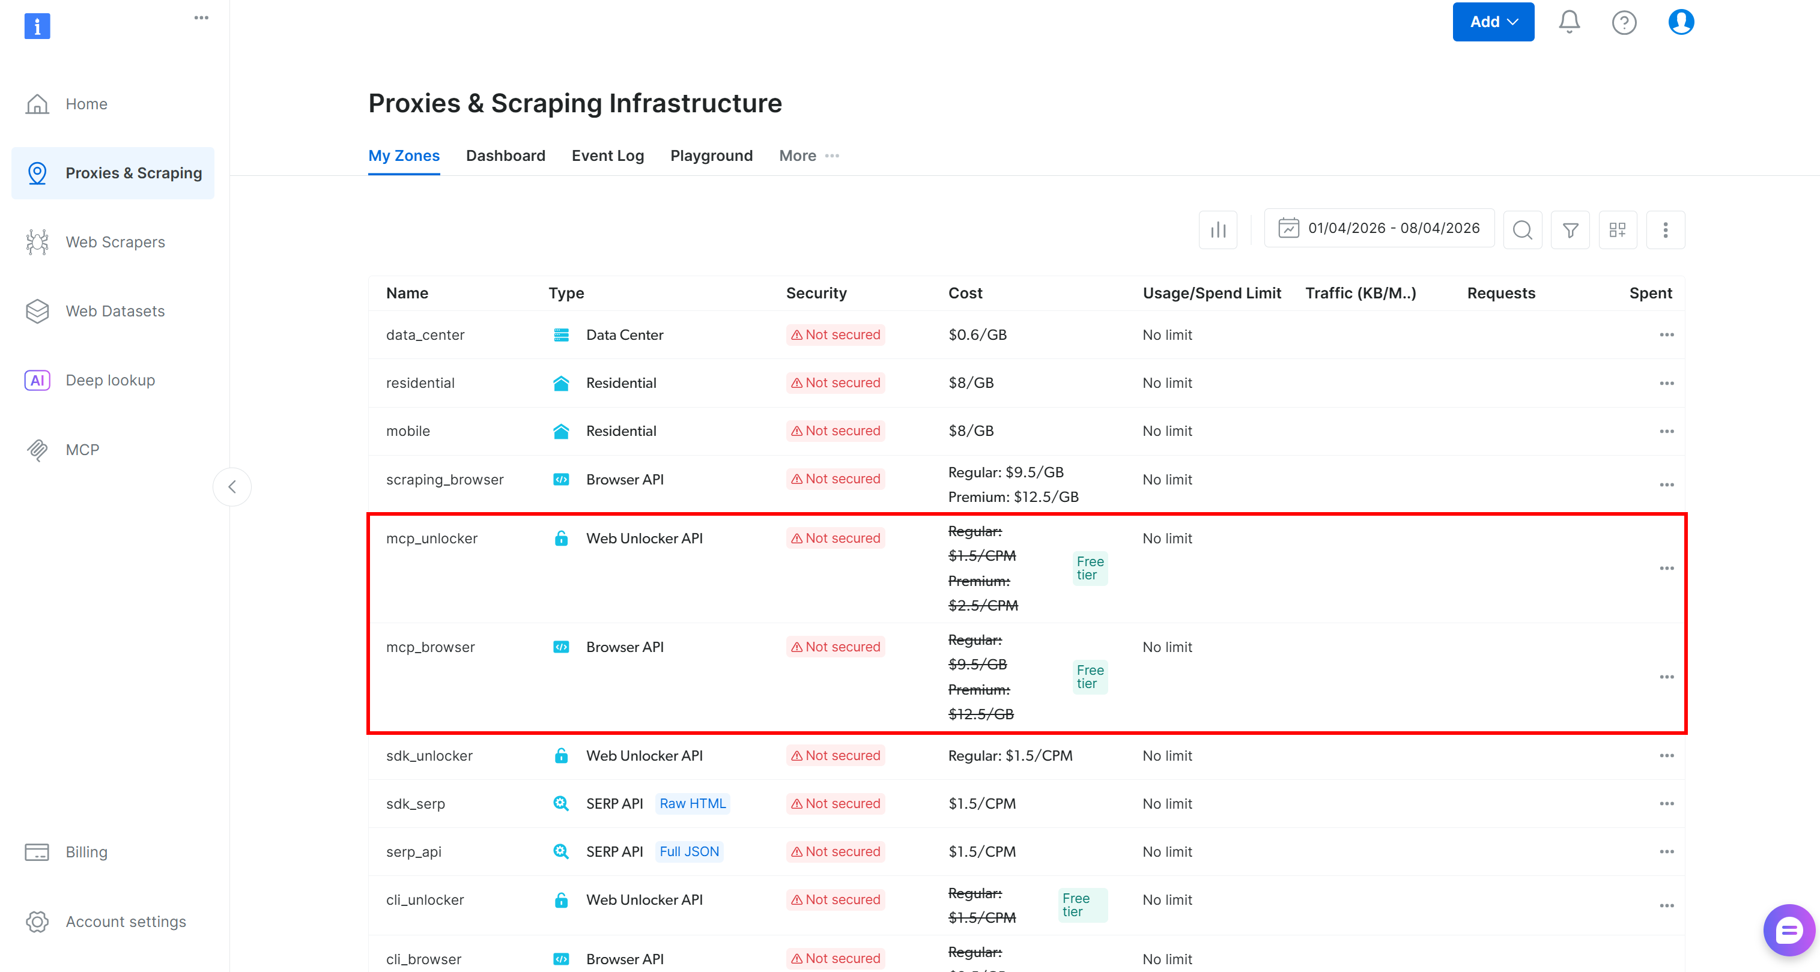Open the data_center row actions menu
Screen dimensions: 1820x972
coord(1666,335)
